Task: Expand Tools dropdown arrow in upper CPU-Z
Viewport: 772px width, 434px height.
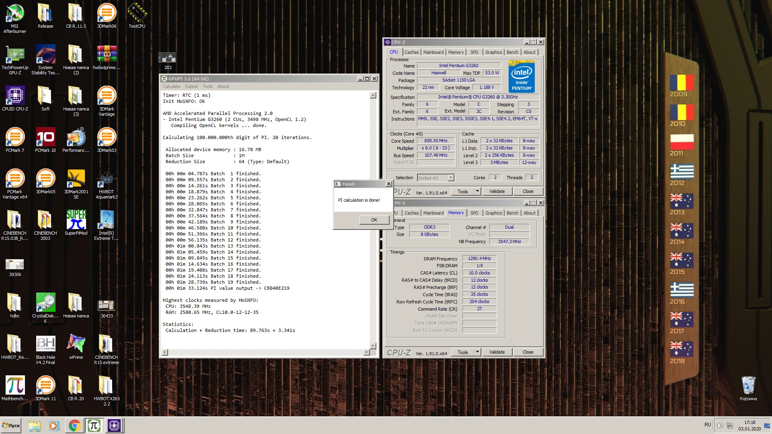Action: pyautogui.click(x=477, y=191)
